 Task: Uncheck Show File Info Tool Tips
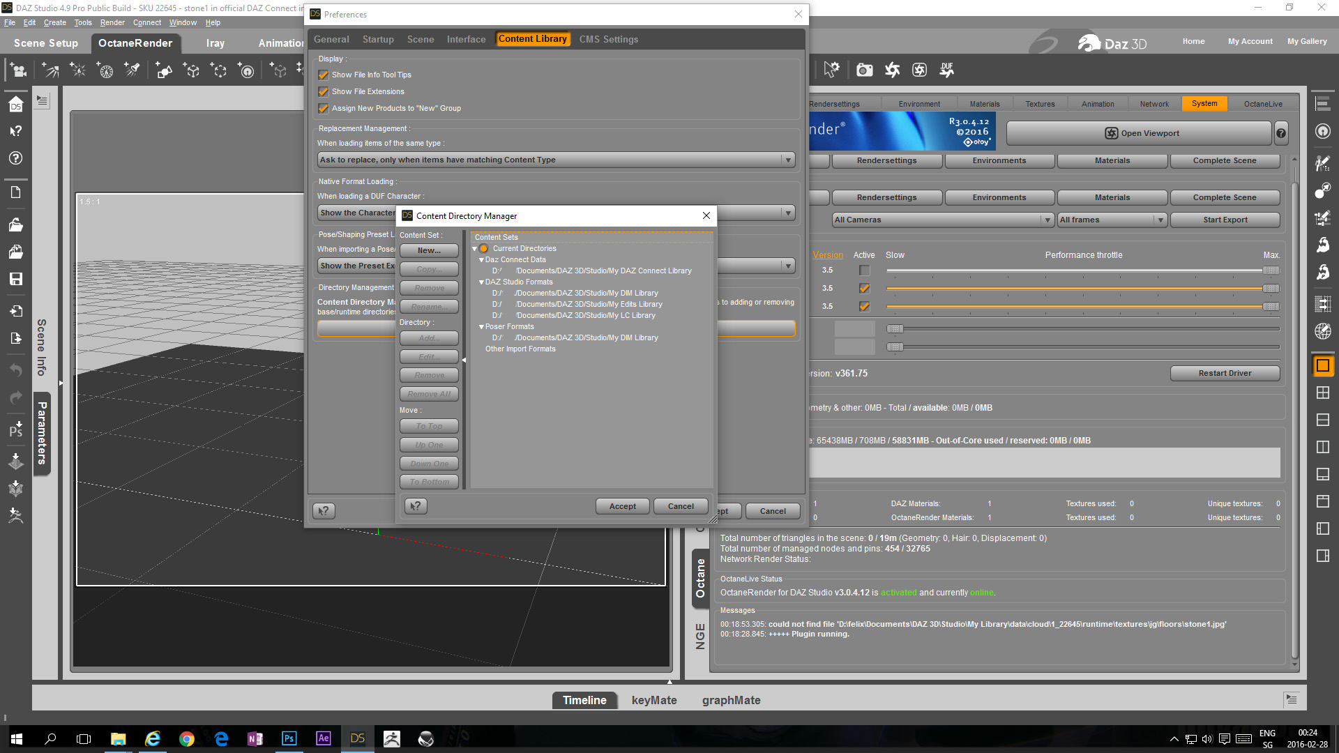tap(324, 75)
